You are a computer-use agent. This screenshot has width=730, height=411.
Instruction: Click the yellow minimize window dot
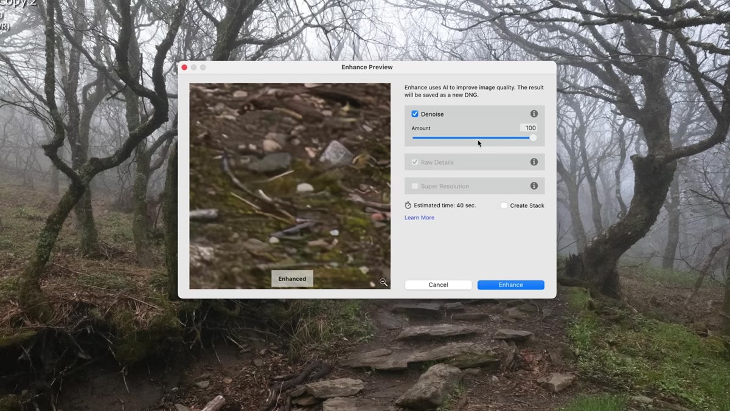194,67
